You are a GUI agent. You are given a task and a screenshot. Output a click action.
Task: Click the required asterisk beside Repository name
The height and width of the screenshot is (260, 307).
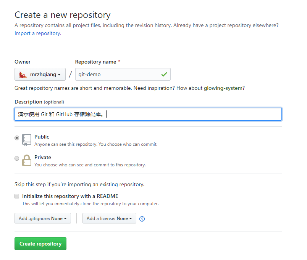point(119,62)
